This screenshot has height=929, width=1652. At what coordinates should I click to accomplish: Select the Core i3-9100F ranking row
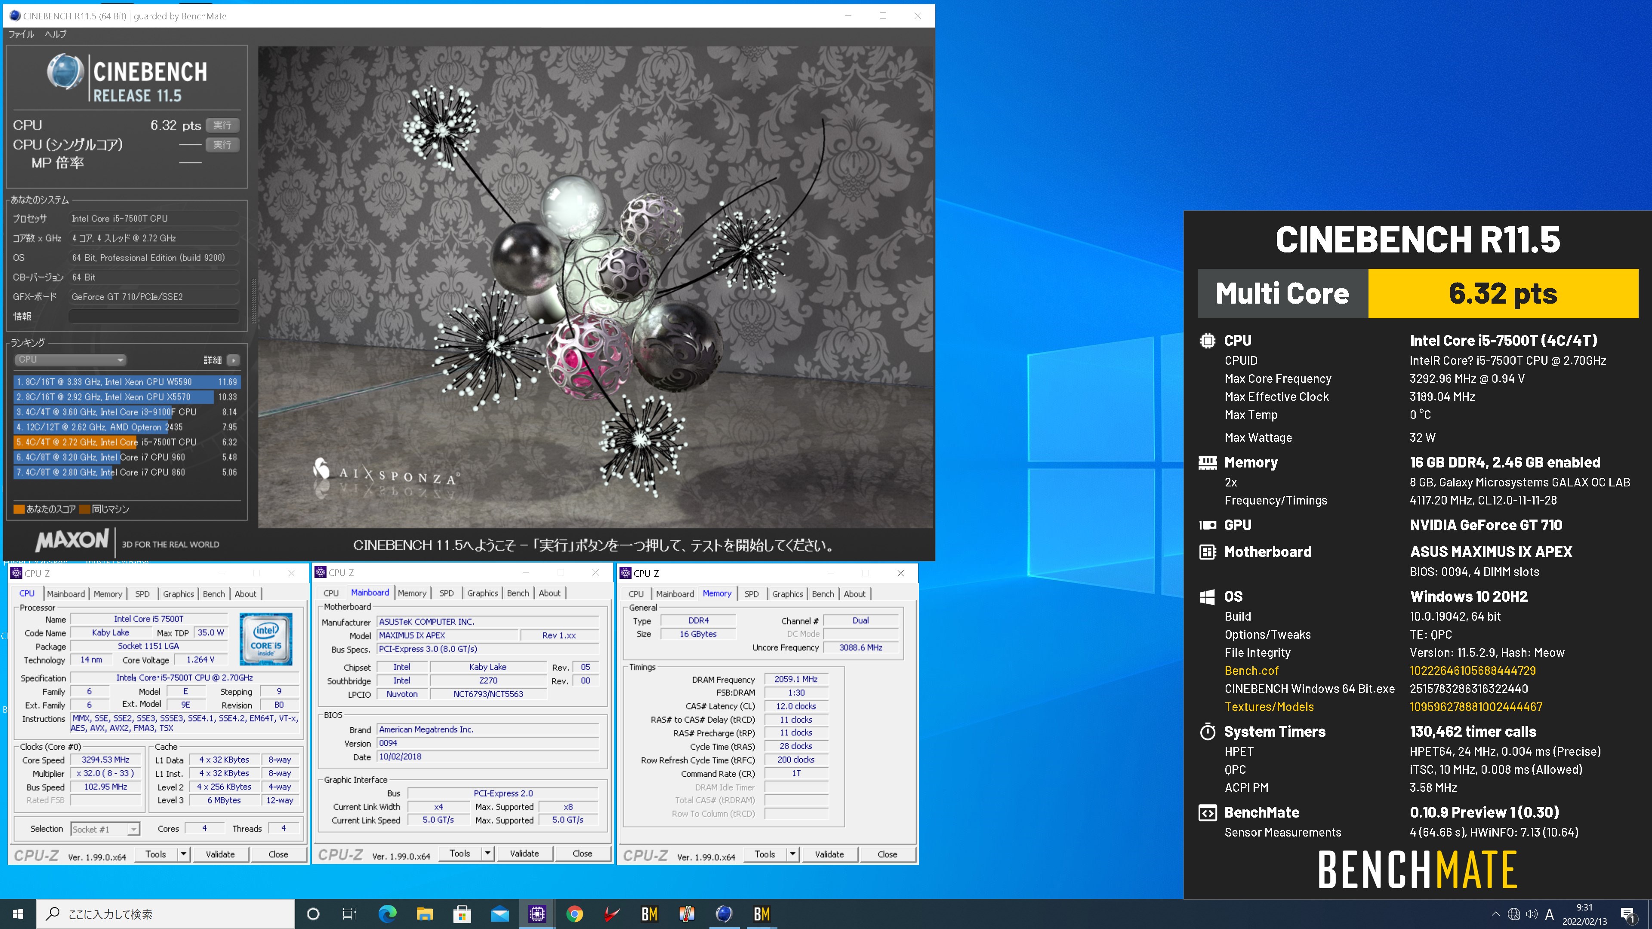pyautogui.click(x=127, y=412)
